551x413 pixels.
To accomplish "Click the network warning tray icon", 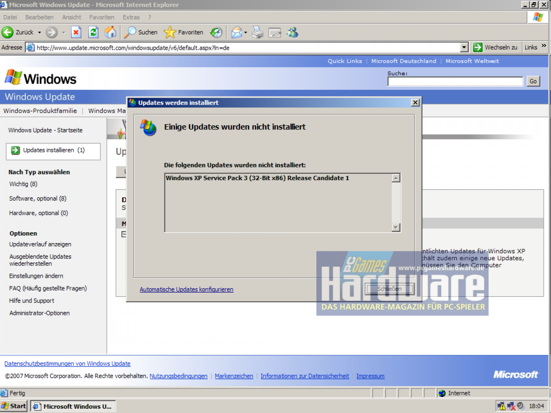I will pos(501,406).
